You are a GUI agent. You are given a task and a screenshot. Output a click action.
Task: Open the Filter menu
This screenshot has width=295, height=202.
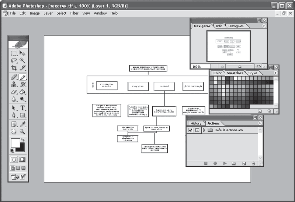click(74, 13)
